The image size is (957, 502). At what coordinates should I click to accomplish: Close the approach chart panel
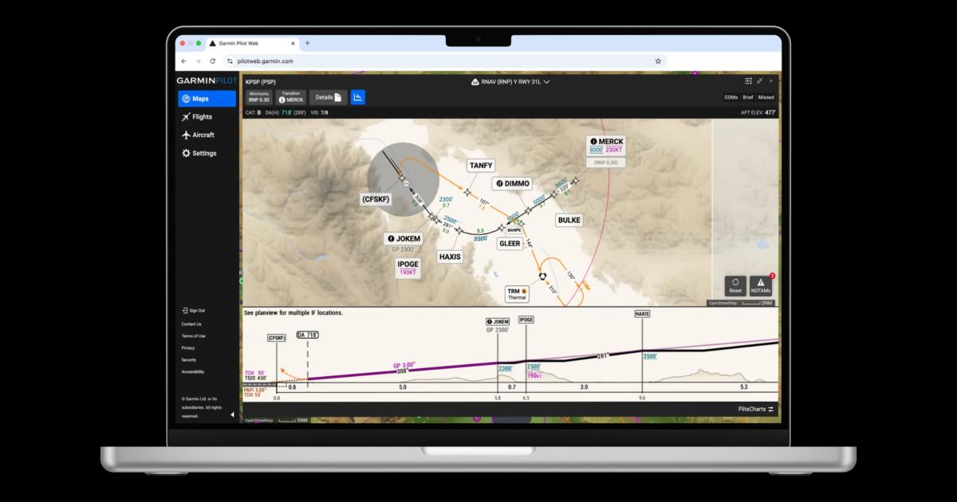770,81
